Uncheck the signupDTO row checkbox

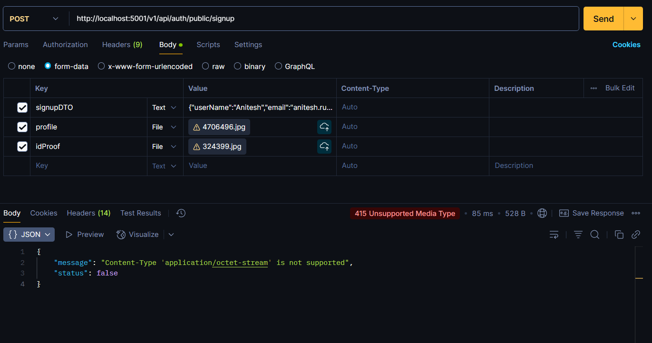22,108
